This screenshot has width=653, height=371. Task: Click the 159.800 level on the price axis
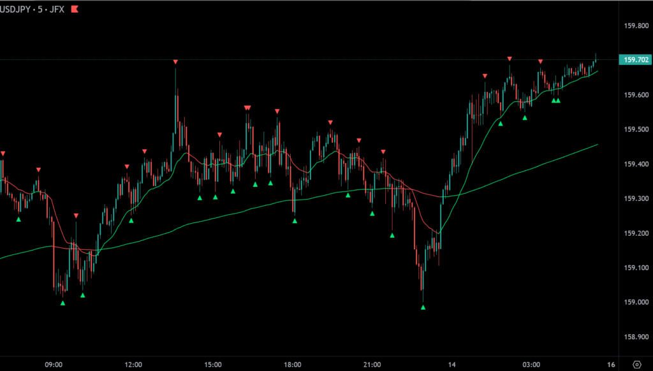635,26
